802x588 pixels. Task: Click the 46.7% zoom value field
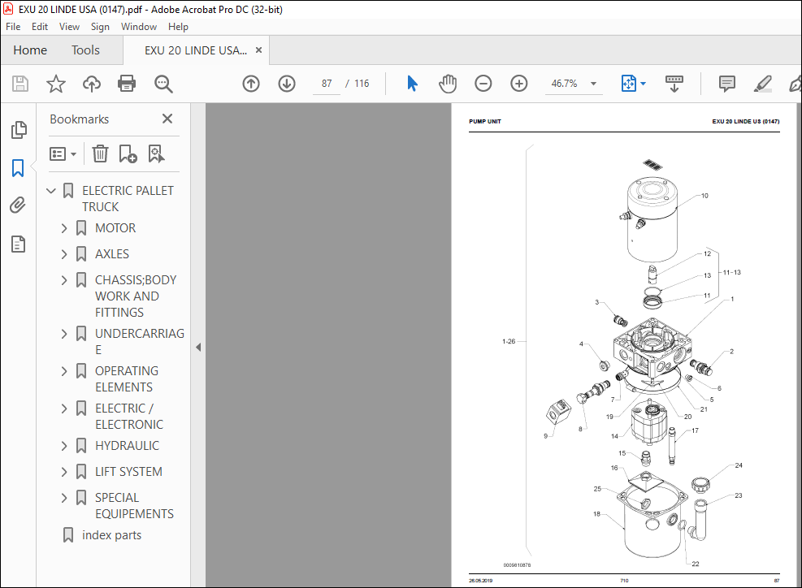coord(564,84)
